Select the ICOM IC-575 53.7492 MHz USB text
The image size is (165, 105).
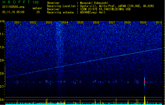105,9
